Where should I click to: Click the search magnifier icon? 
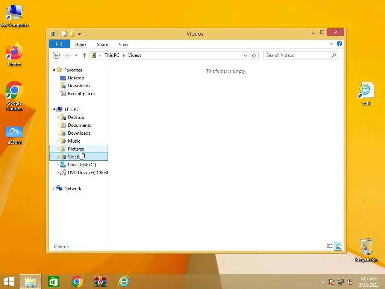coord(334,55)
